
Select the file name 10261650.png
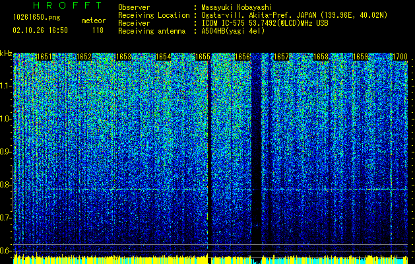(37, 18)
